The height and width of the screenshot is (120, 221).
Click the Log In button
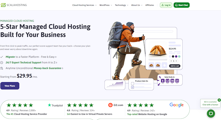(x=166, y=5)
